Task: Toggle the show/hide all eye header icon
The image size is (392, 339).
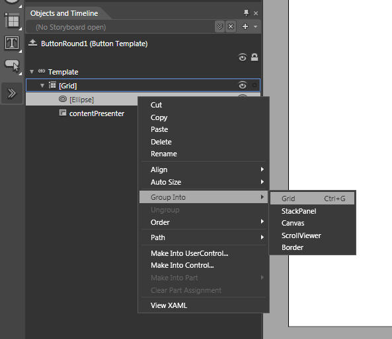Action: coord(242,57)
